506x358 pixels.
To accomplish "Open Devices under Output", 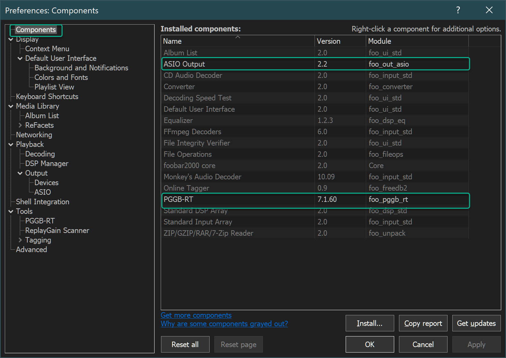I will pyautogui.click(x=46, y=183).
